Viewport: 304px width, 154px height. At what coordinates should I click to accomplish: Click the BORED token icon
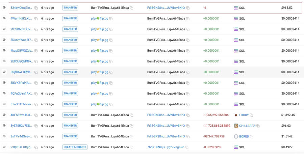tap(236, 136)
